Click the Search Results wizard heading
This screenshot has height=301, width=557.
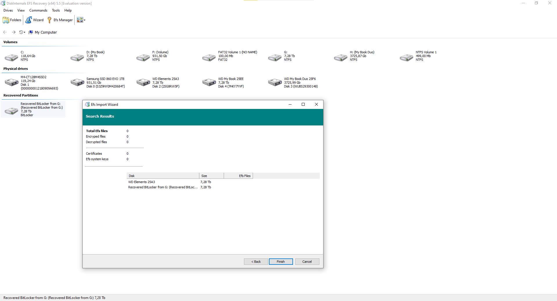pyautogui.click(x=100, y=116)
